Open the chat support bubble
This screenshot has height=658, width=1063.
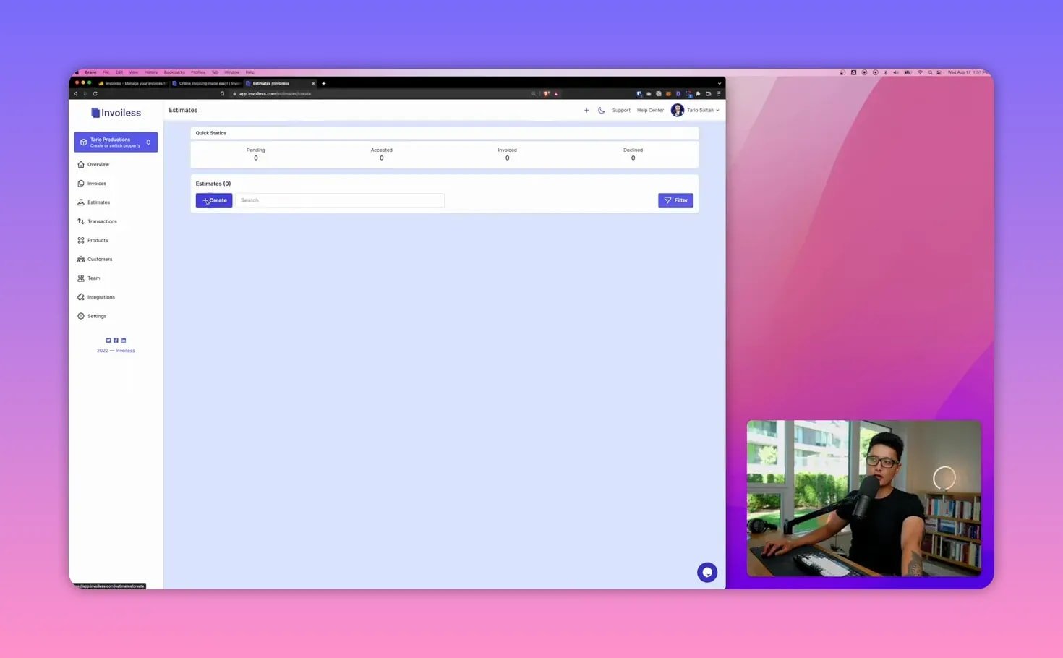(x=706, y=572)
